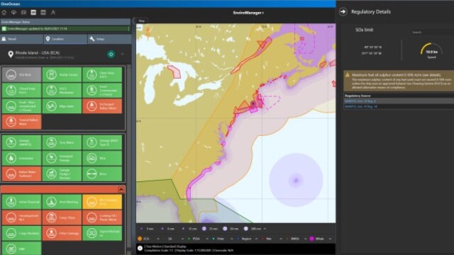This screenshot has width=454, height=255.
Task: Toggle the Whale layer magenta indicator
Action: [311, 239]
